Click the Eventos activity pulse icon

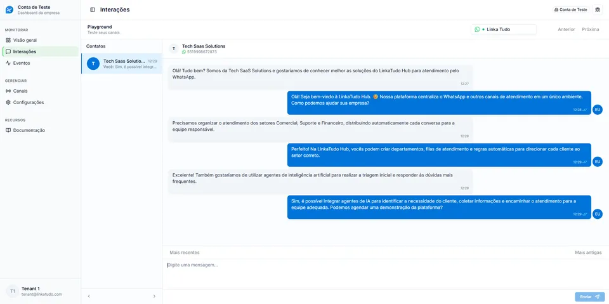pos(8,63)
